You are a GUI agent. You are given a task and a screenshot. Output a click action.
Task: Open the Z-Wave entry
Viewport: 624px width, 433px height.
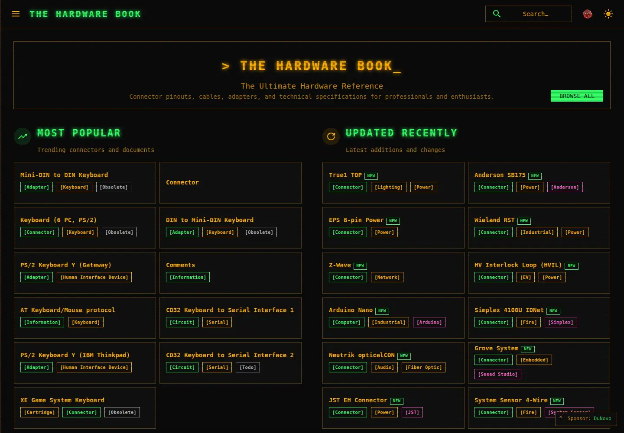[393, 273]
